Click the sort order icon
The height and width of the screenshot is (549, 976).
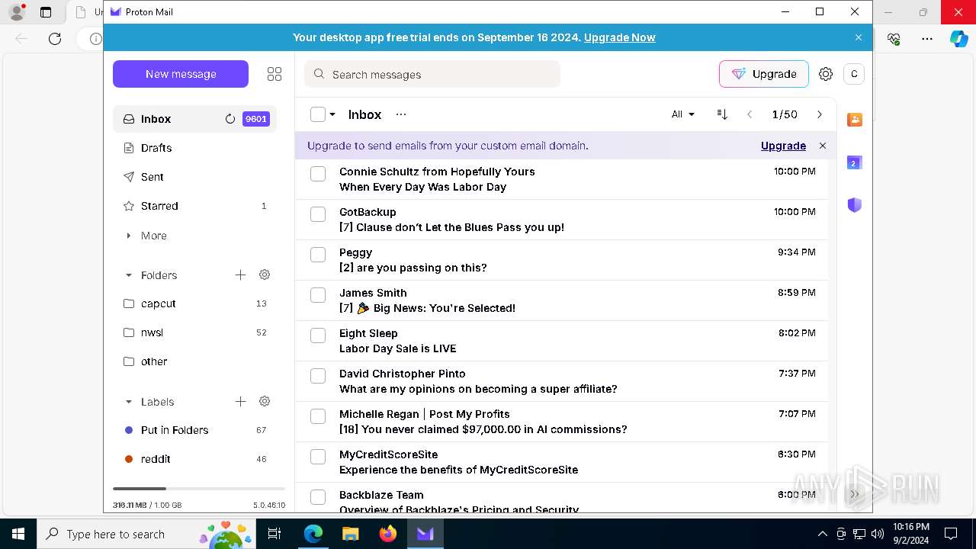722,114
